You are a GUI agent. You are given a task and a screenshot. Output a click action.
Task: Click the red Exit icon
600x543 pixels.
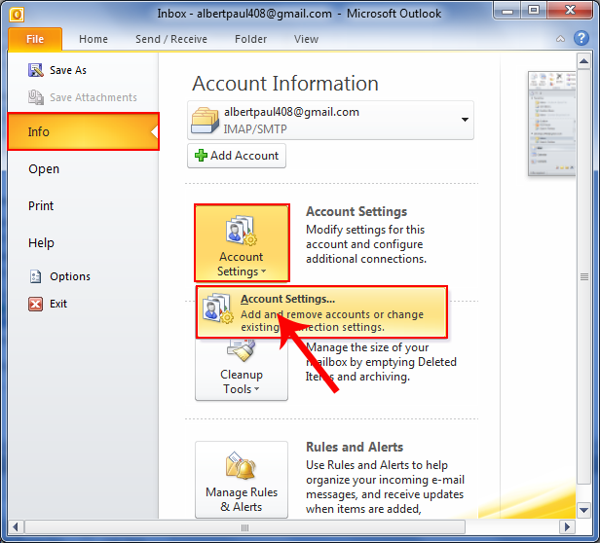[36, 304]
